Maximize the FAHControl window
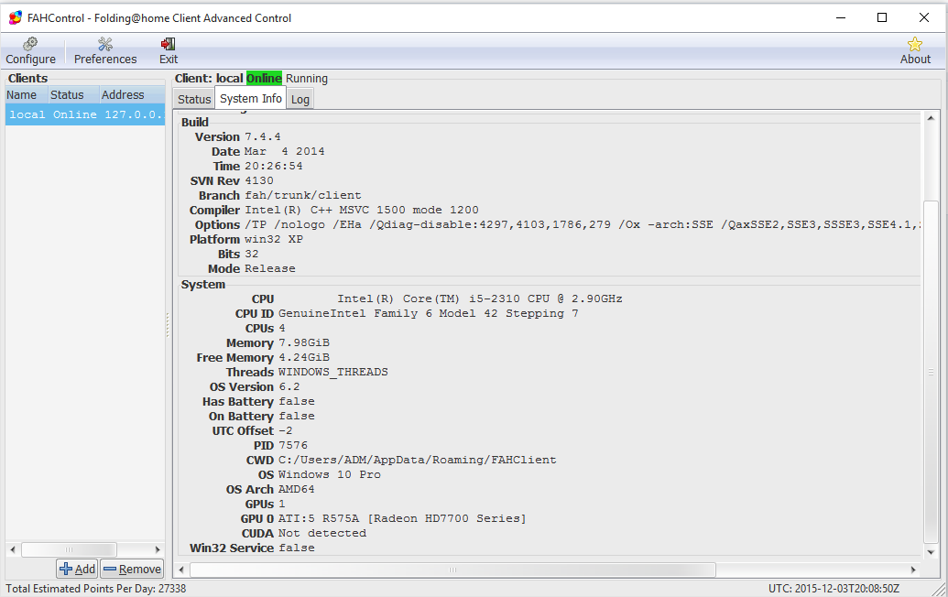Screen dimensions: 948x597 [882, 17]
